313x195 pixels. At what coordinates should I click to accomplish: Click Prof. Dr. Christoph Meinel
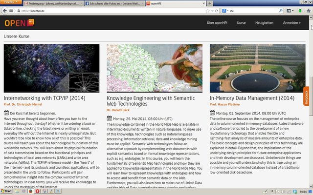point(23,104)
